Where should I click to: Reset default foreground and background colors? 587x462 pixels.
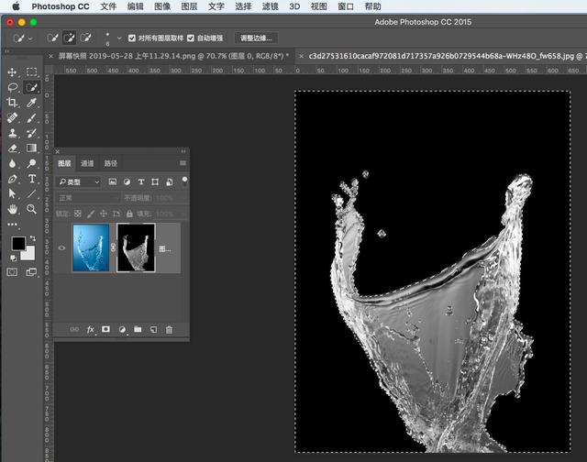(13, 258)
